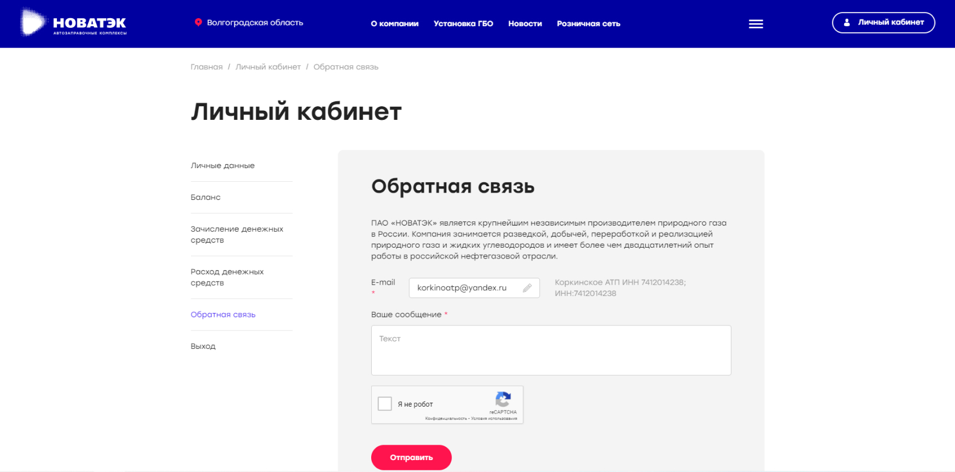This screenshot has width=955, height=472.
Task: Click the "Главная" breadcrumb link
Action: point(206,67)
